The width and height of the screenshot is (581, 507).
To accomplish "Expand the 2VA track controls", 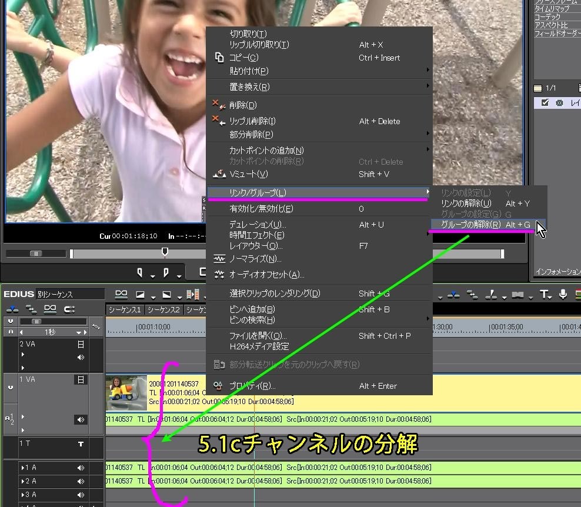I will tap(24, 354).
